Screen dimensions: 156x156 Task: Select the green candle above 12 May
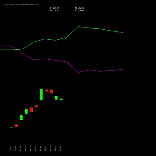click(21, 117)
